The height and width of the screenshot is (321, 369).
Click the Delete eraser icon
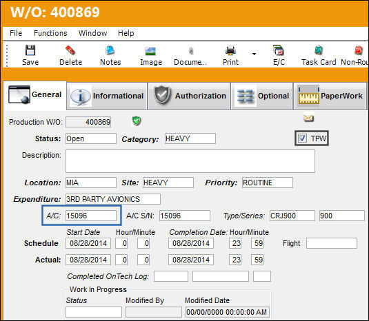[x=70, y=50]
